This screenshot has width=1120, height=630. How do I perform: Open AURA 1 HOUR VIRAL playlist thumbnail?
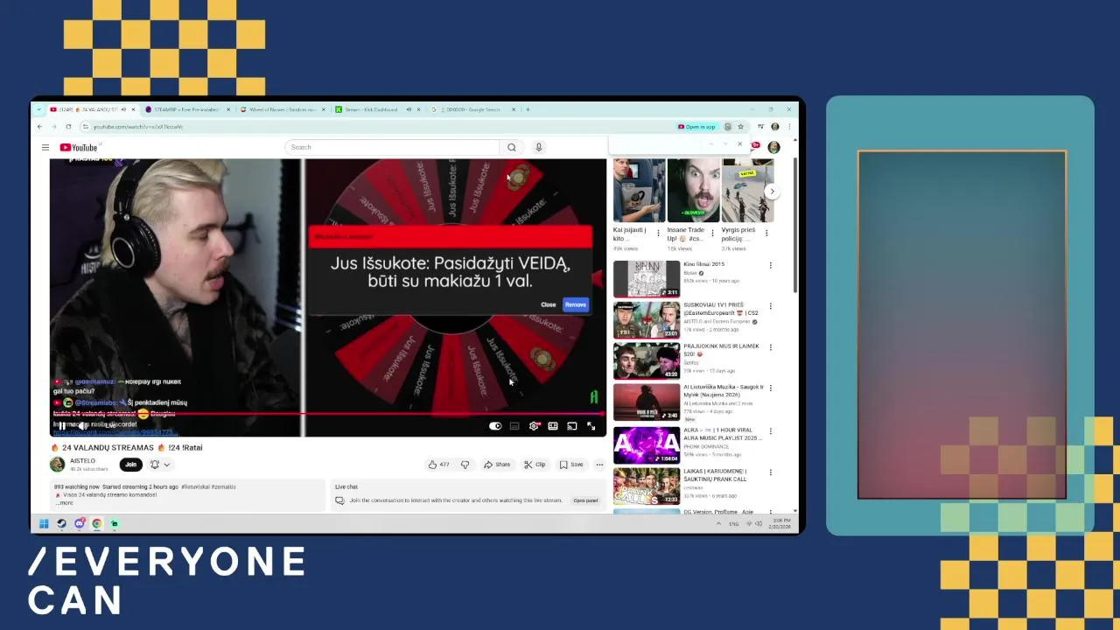(647, 444)
